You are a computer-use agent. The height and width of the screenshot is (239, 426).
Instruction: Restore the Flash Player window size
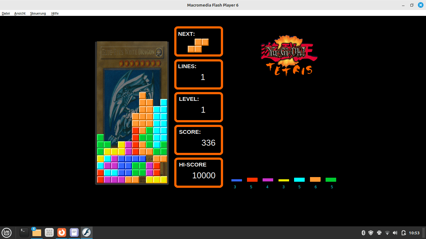tap(412, 5)
